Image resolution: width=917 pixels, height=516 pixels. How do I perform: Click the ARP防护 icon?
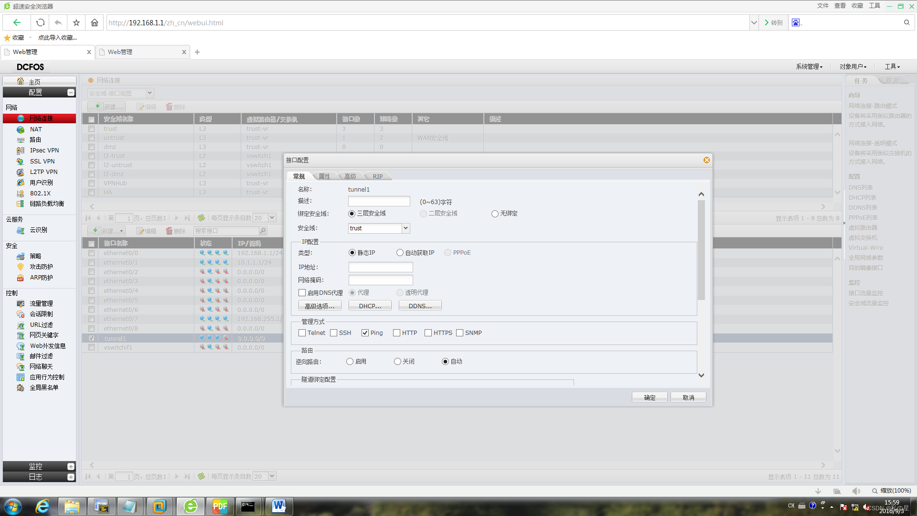21,278
